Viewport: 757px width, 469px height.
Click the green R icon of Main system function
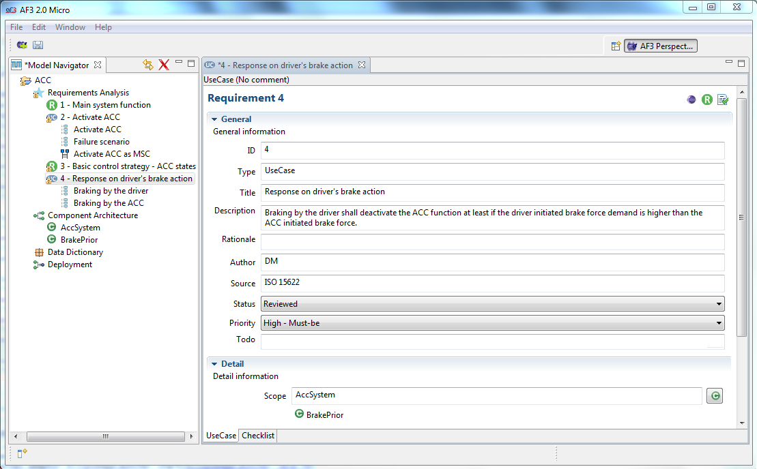pyautogui.click(x=52, y=105)
